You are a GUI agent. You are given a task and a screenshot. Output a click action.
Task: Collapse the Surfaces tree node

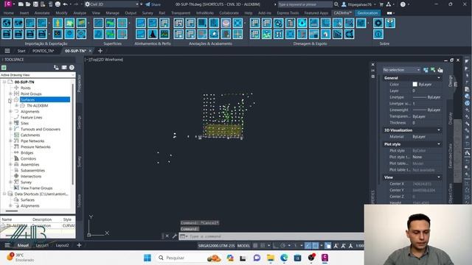(10, 100)
